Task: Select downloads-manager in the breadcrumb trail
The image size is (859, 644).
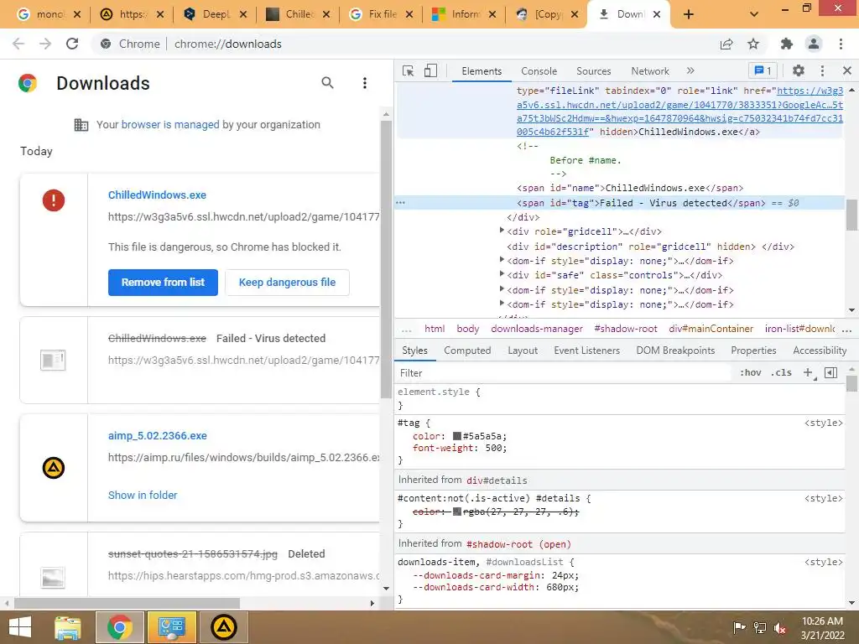Action: point(536,329)
